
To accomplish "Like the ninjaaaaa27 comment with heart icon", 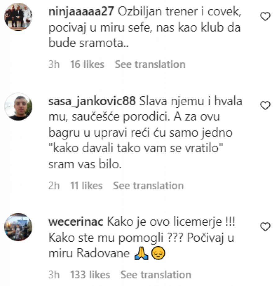I will click(265, 16).
